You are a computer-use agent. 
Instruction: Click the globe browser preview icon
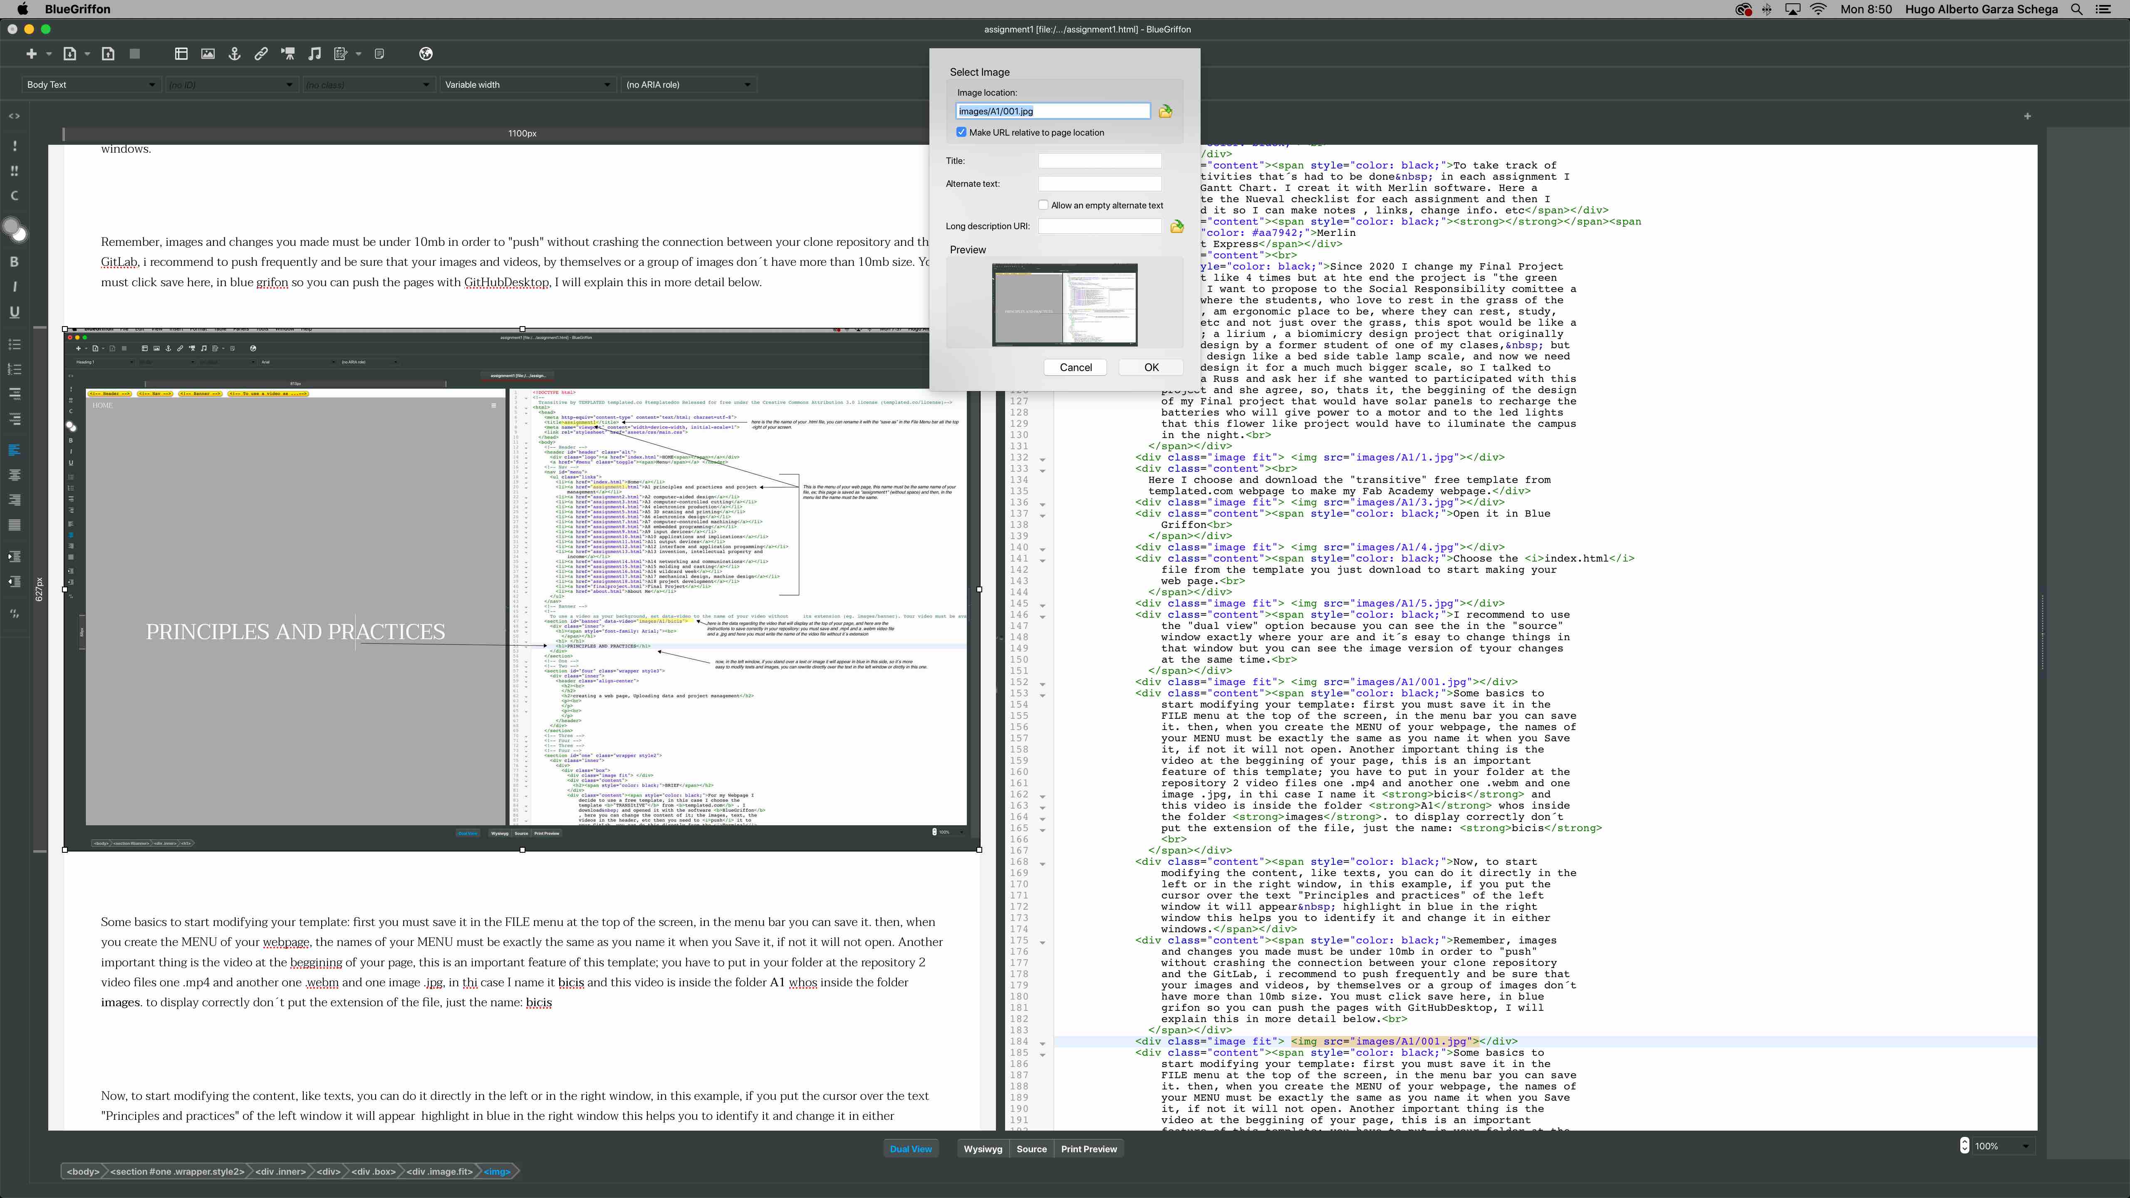click(426, 54)
